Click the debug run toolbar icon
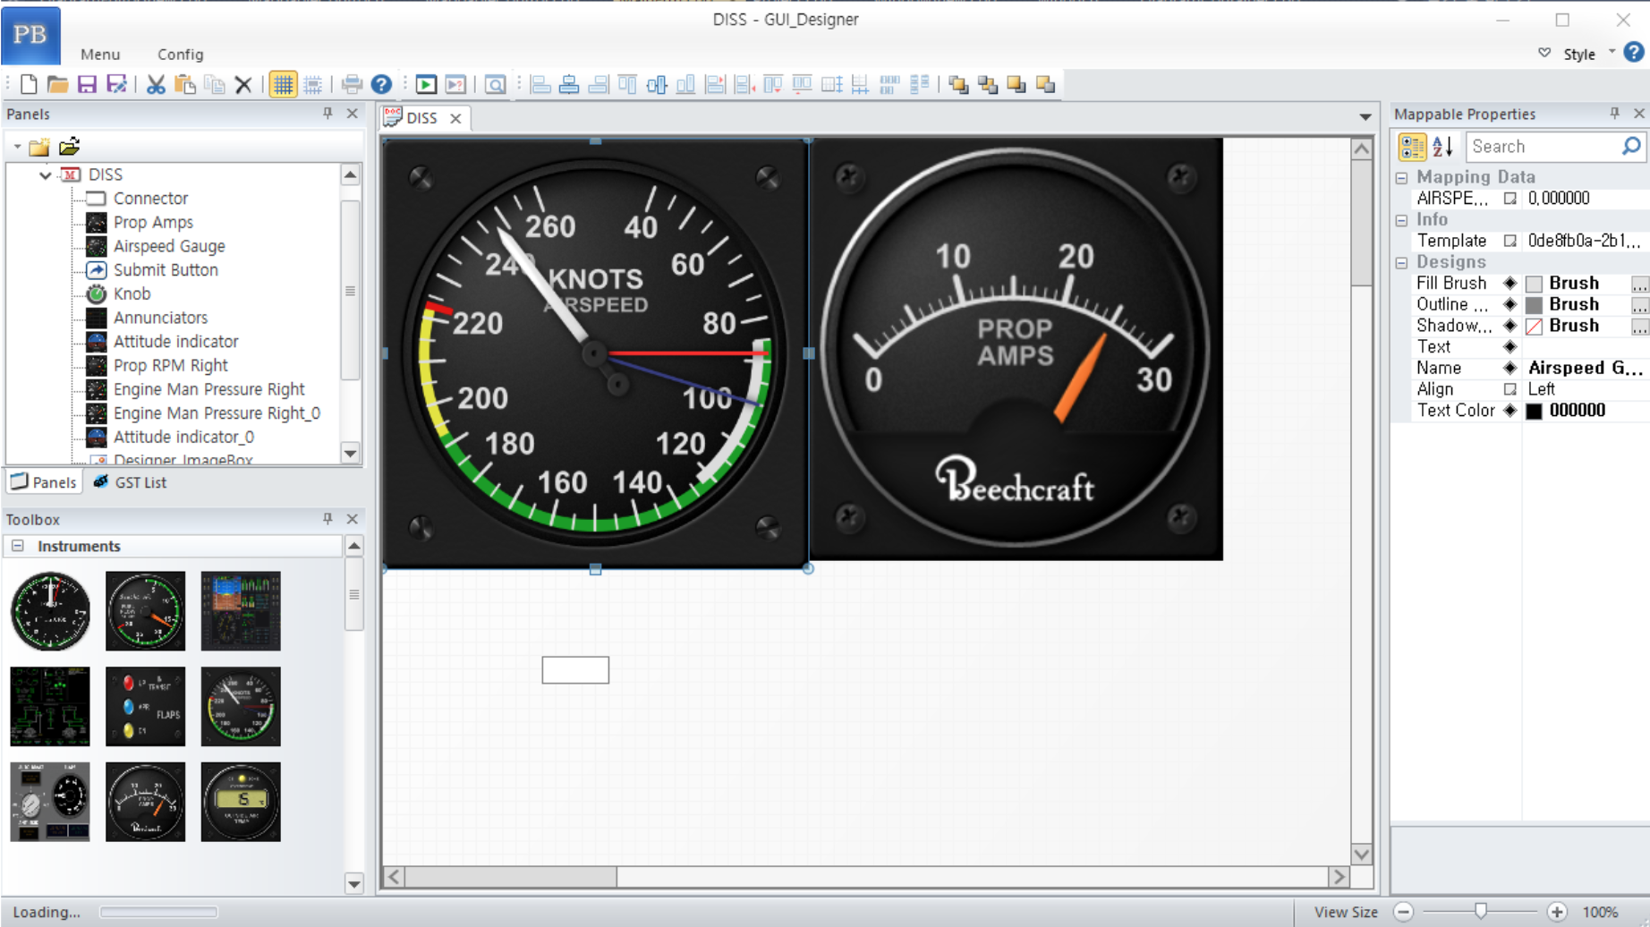The image size is (1650, 927). [455, 84]
